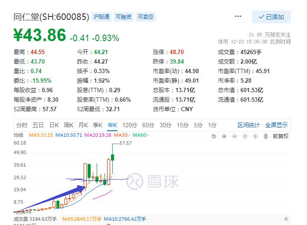This screenshot has height=225, width=307.
Task: Zoom out the K-line chart with minus icon
Action: [x=235, y=136]
